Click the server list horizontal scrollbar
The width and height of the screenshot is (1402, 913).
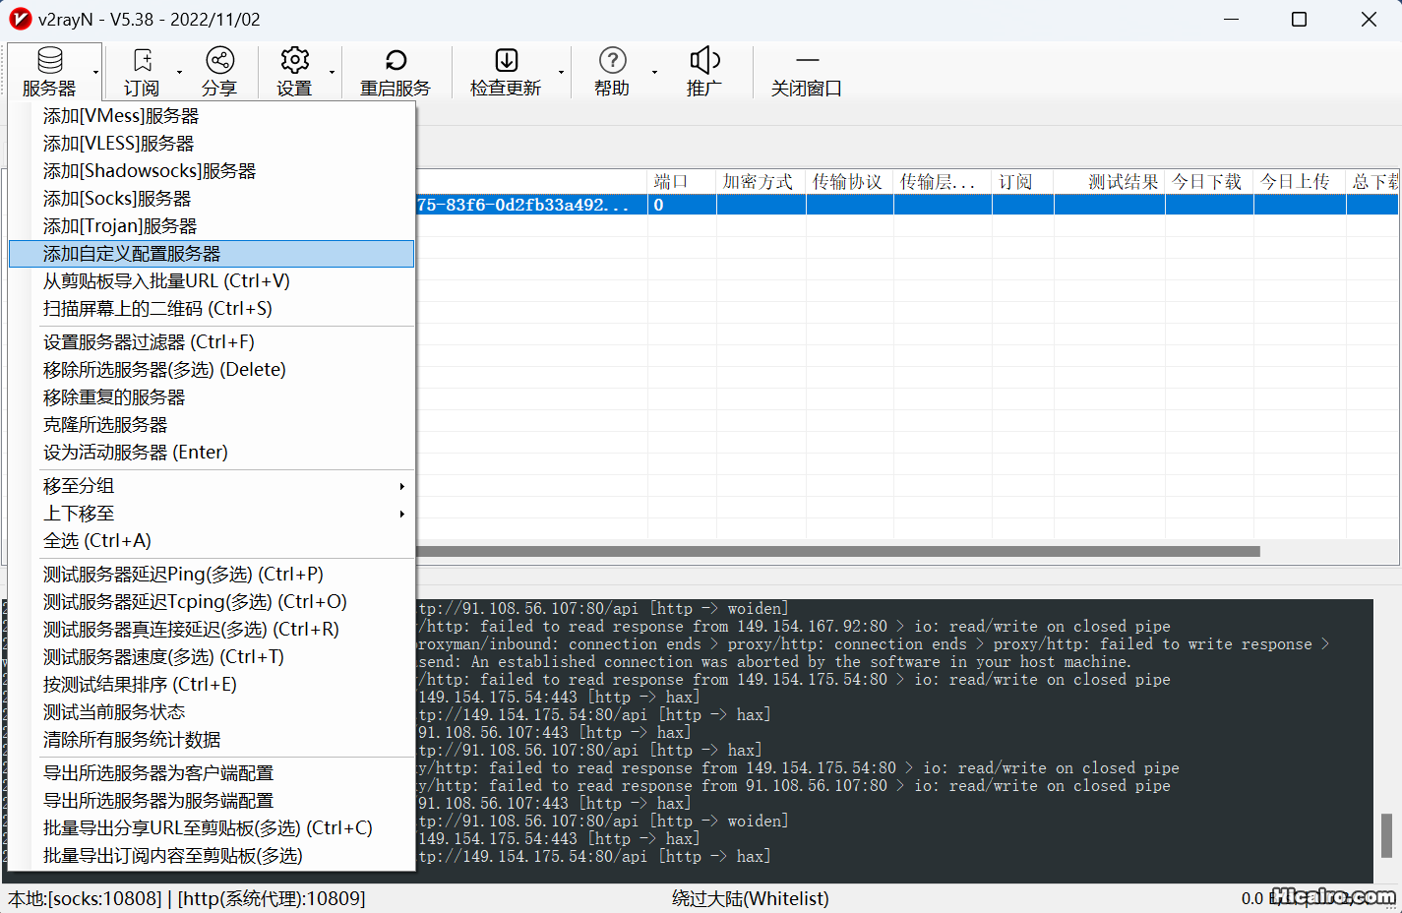click(838, 552)
